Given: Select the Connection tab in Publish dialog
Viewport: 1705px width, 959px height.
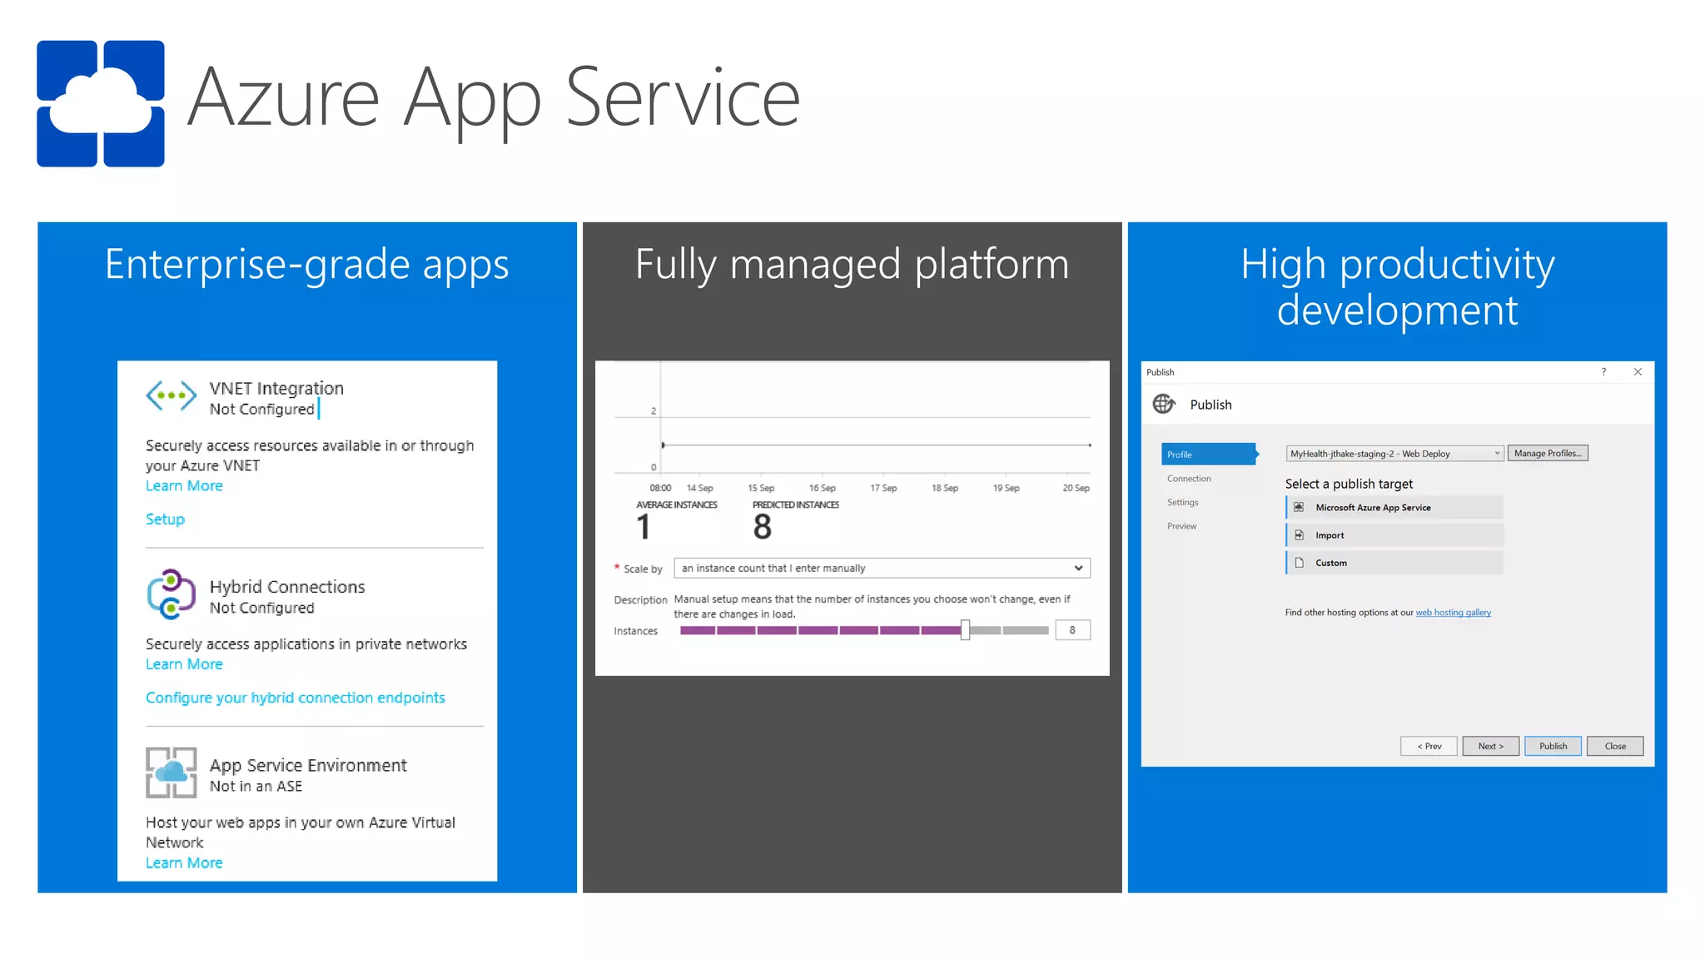Looking at the screenshot, I should point(1189,479).
